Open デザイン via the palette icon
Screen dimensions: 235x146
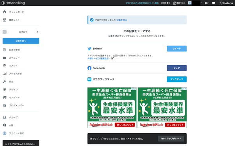[5, 89]
